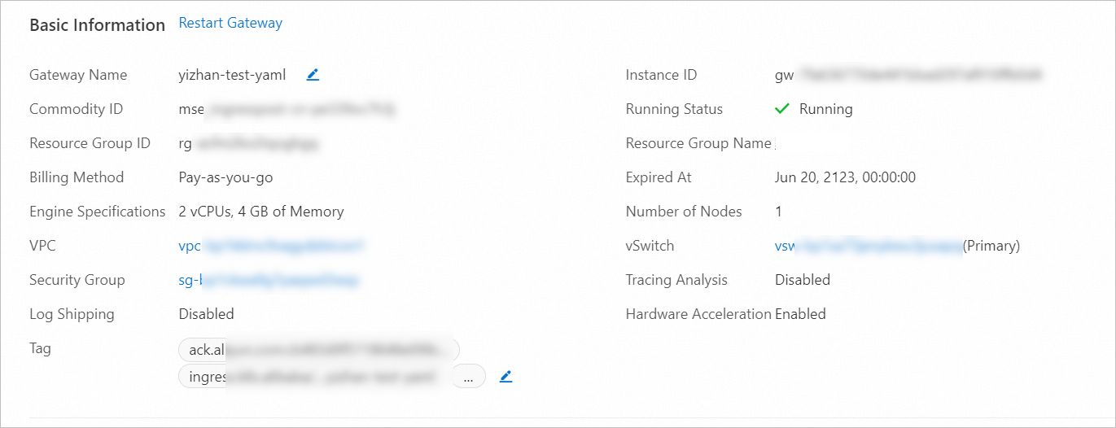
Task: Select the yizhan-test-yaml gateway name value
Action: pos(232,75)
